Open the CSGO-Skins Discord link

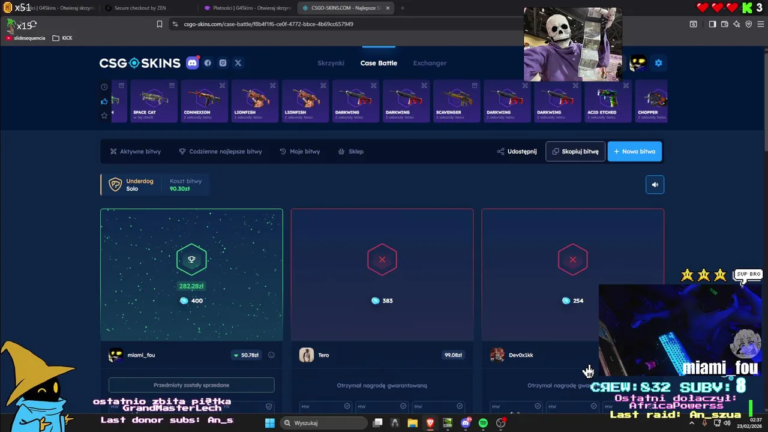click(x=192, y=63)
